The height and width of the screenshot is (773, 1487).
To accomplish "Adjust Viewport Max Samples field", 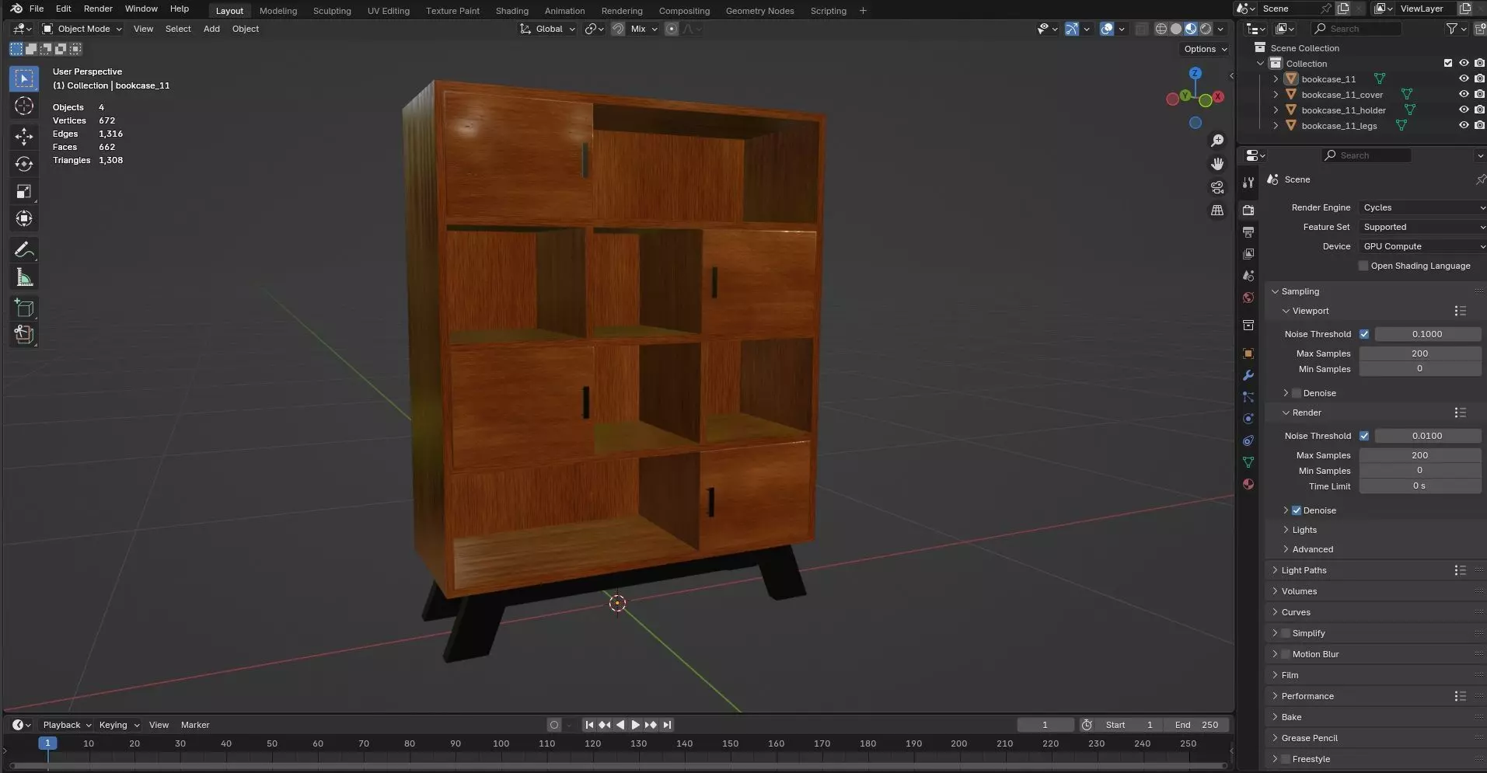I will [1419, 353].
